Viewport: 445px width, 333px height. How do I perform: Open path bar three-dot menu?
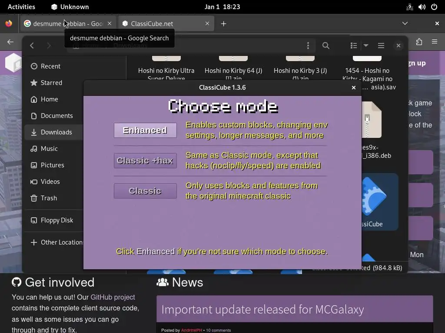308,46
